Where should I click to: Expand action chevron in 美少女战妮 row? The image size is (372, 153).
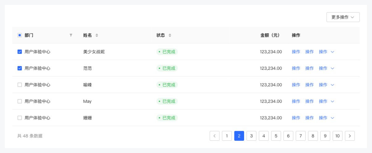pyautogui.click(x=332, y=52)
